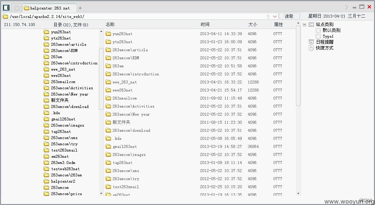
Task: Click timestamp 2013-04-21 16:33:22
Action: click(221, 82)
